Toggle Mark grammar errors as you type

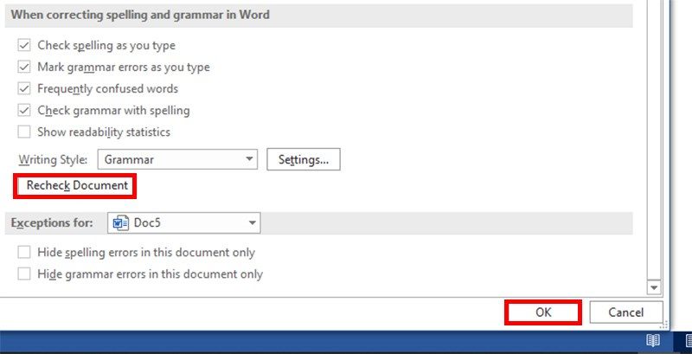click(24, 68)
